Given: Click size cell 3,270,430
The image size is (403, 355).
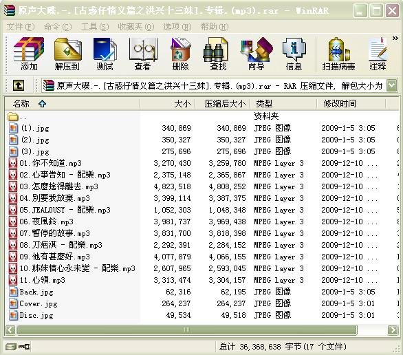Looking at the screenshot, I should coord(172,163).
